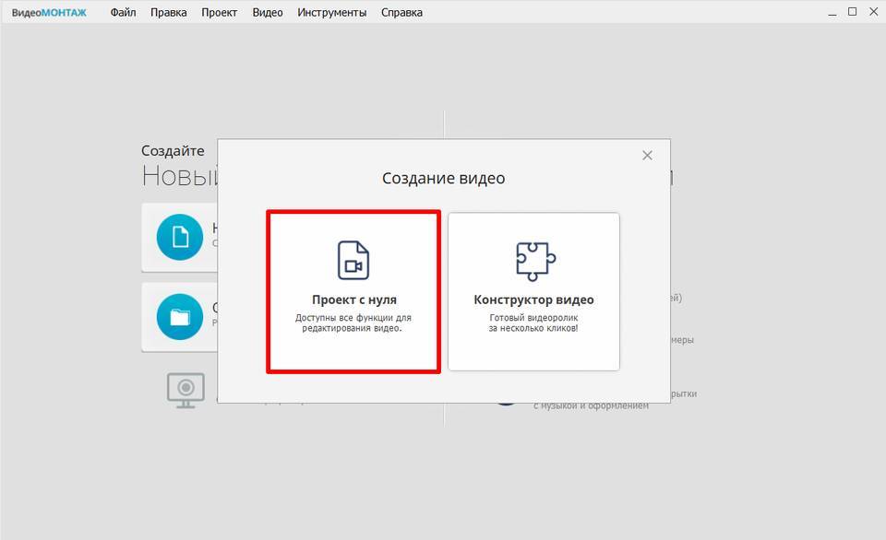Click the text 'Готовый видеоролик за несколько кликов'

533,323
